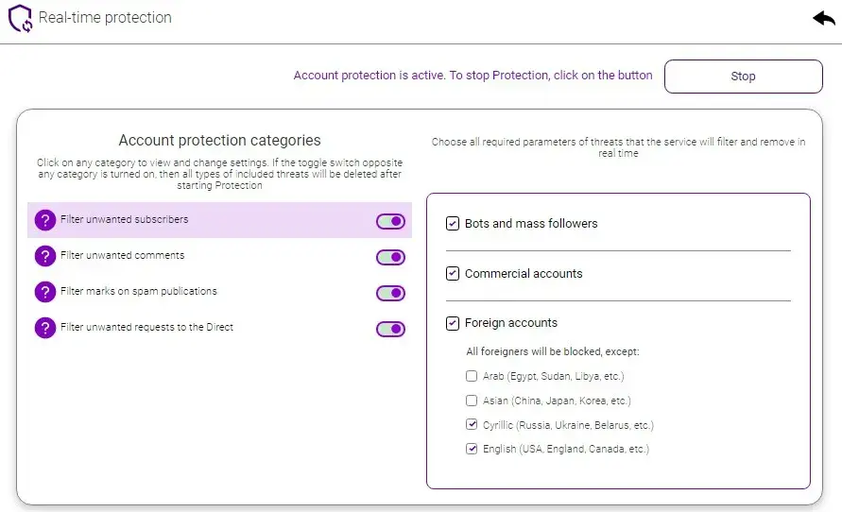Check the Asian language exception checkbox
This screenshot has width=842, height=512.
[472, 401]
